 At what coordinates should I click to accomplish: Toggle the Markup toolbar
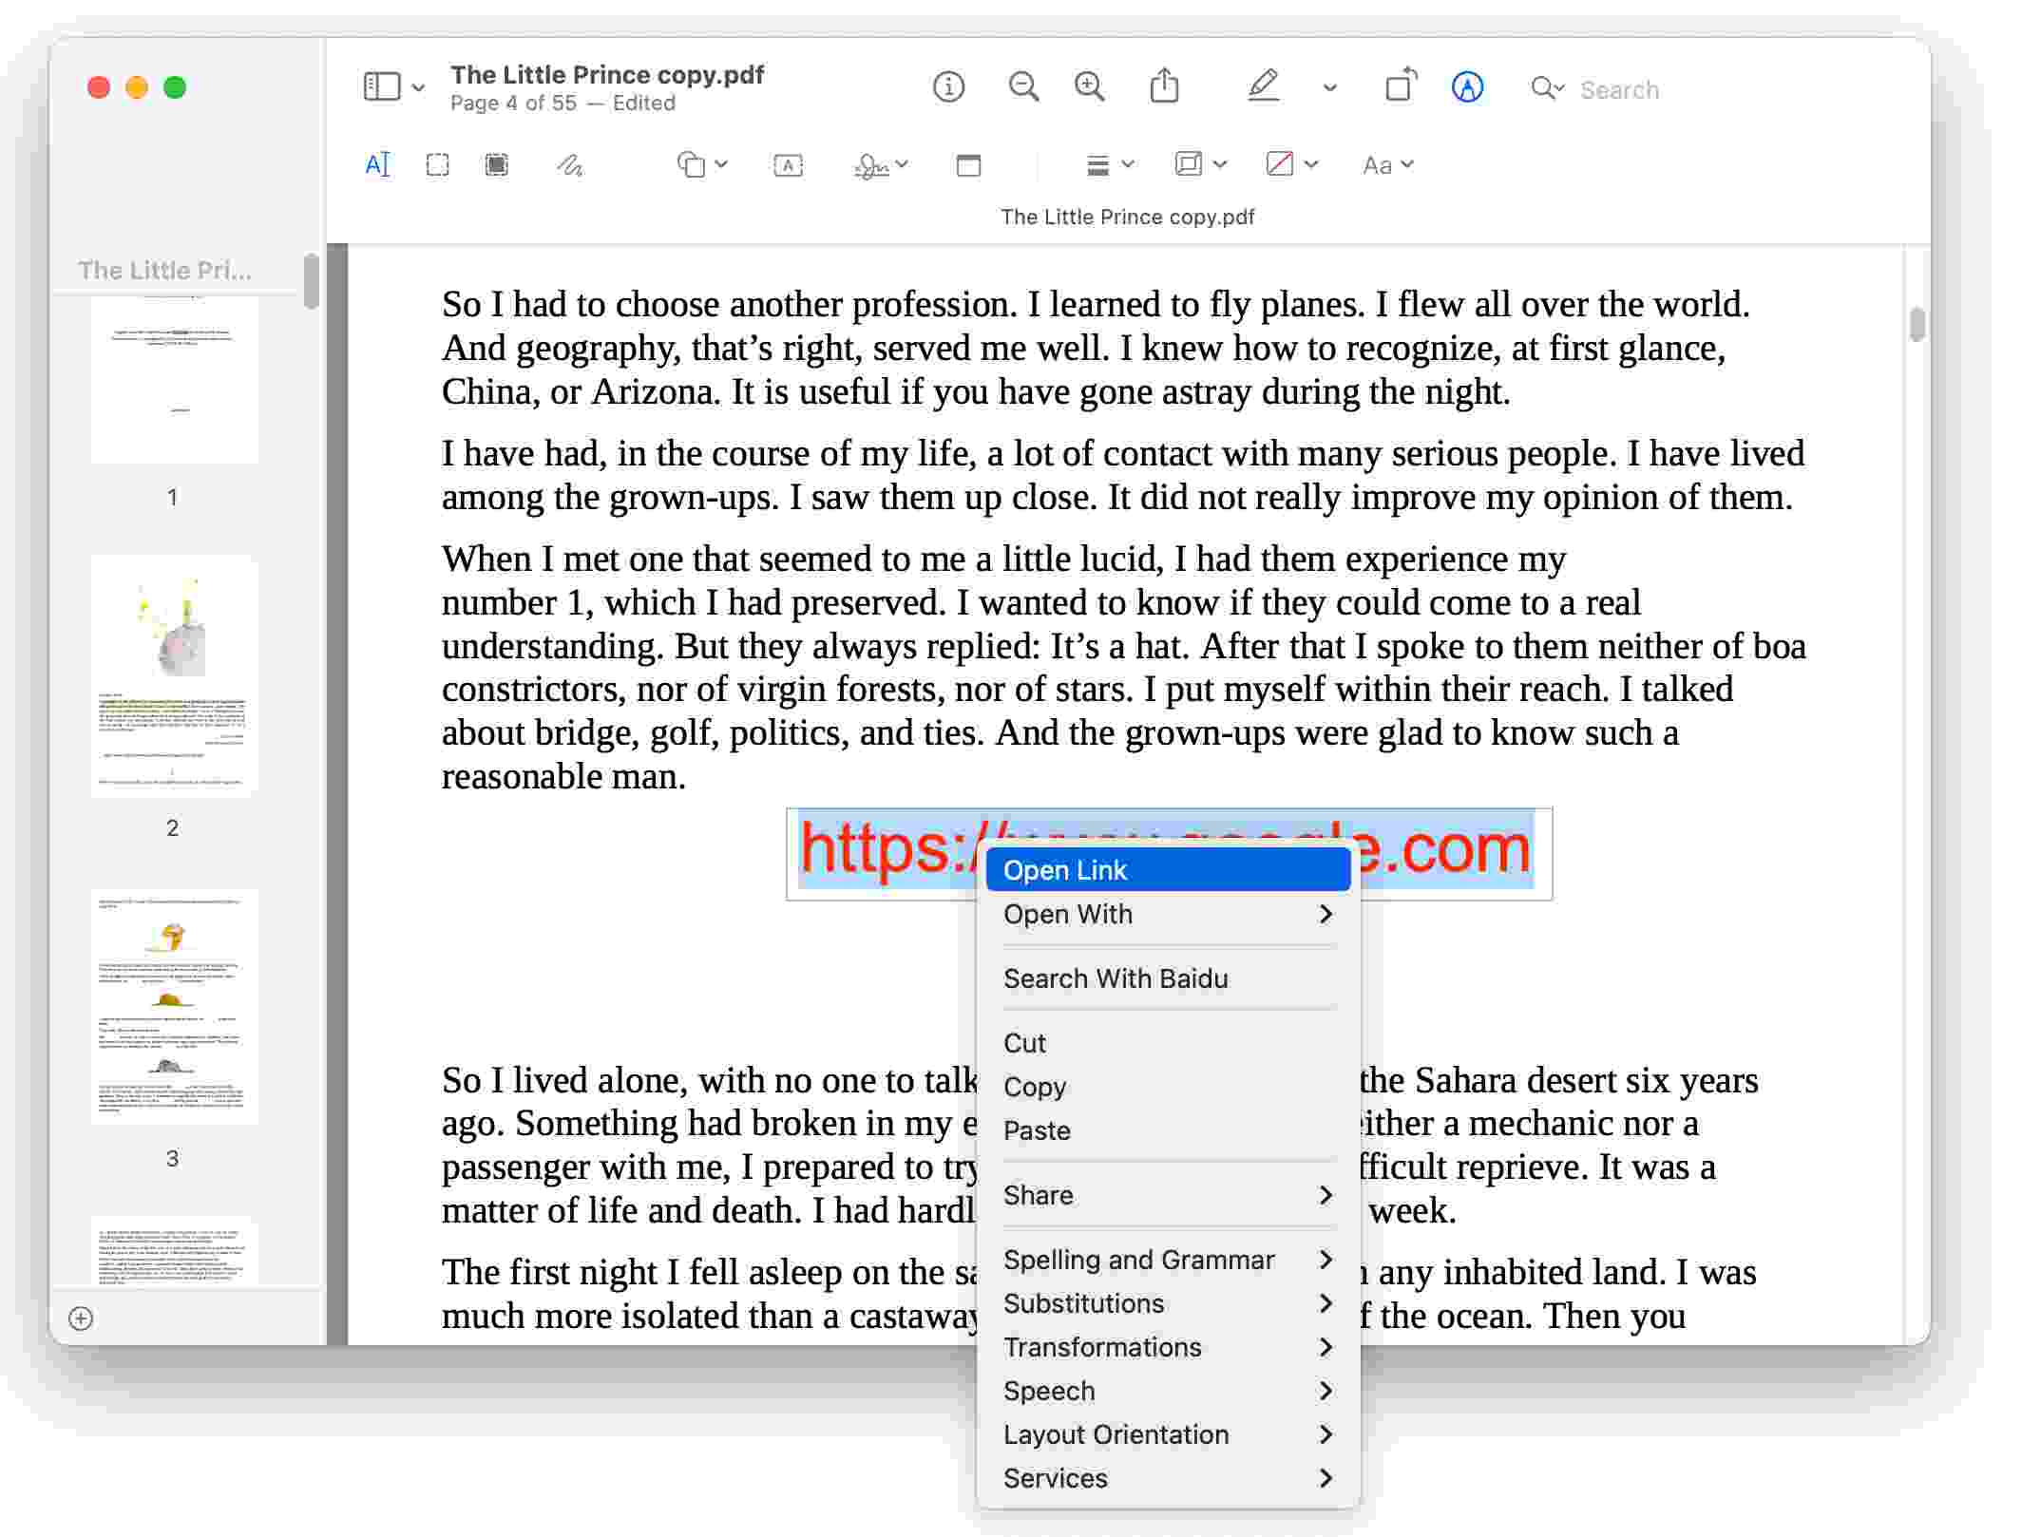pos(1466,86)
